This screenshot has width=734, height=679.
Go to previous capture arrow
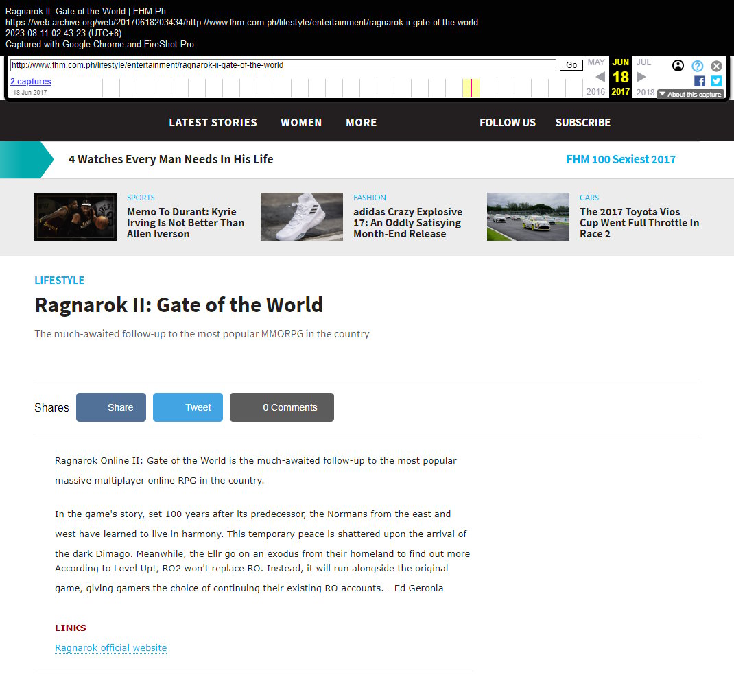(x=600, y=77)
